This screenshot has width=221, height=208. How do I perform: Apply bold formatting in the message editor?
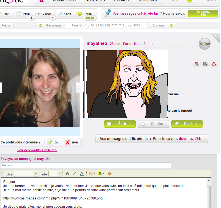(67, 174)
